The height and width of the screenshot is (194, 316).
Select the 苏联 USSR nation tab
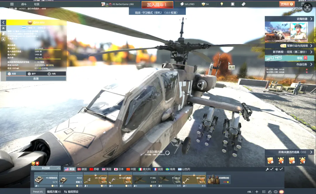tap(94, 169)
